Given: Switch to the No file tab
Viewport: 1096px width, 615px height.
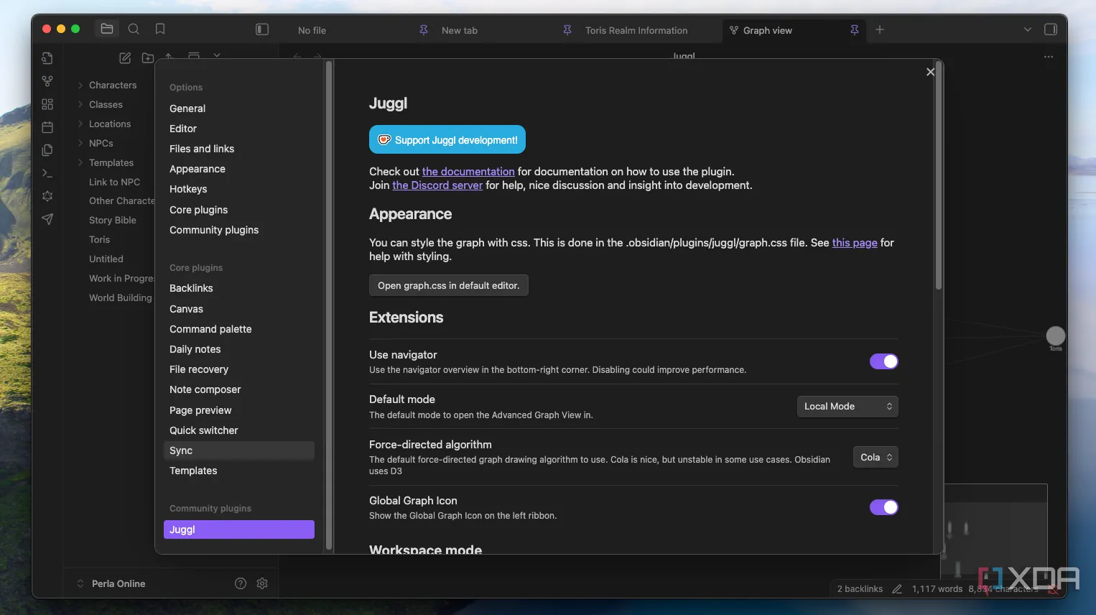Looking at the screenshot, I should pyautogui.click(x=312, y=30).
